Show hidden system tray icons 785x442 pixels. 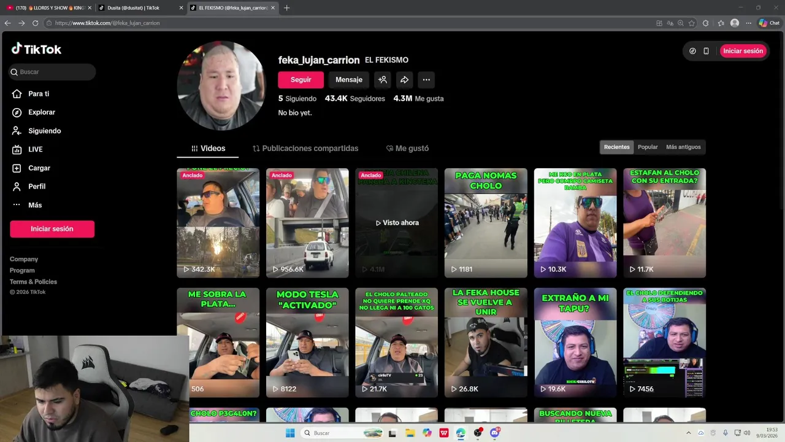[x=688, y=433]
